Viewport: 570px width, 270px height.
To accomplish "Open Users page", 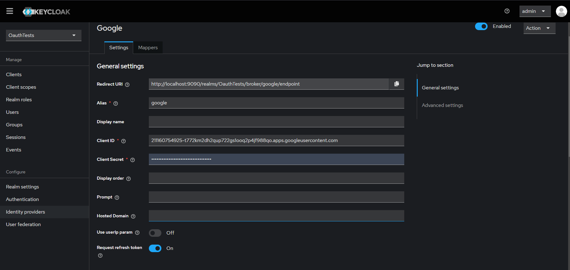I will (x=44, y=112).
